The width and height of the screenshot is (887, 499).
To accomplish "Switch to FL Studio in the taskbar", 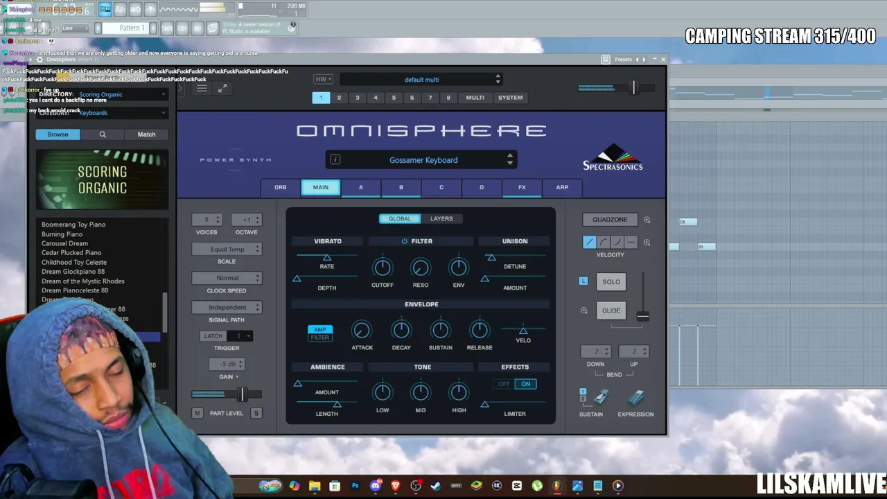I will tap(556, 486).
